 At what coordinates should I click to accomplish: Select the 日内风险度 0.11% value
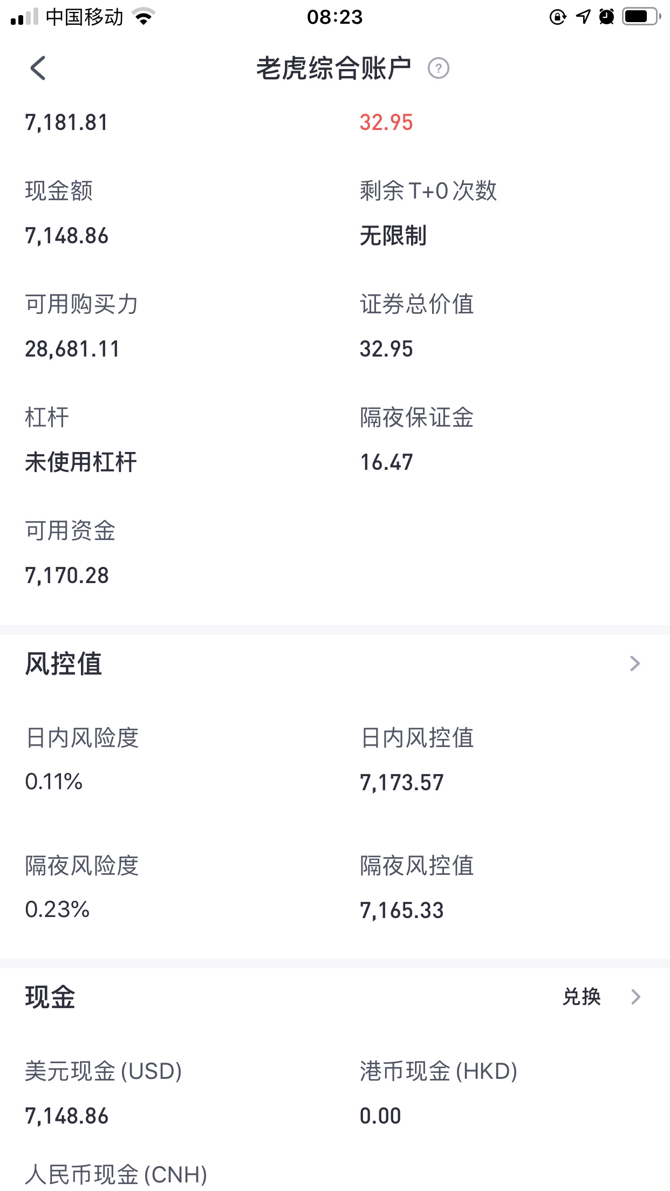click(54, 782)
